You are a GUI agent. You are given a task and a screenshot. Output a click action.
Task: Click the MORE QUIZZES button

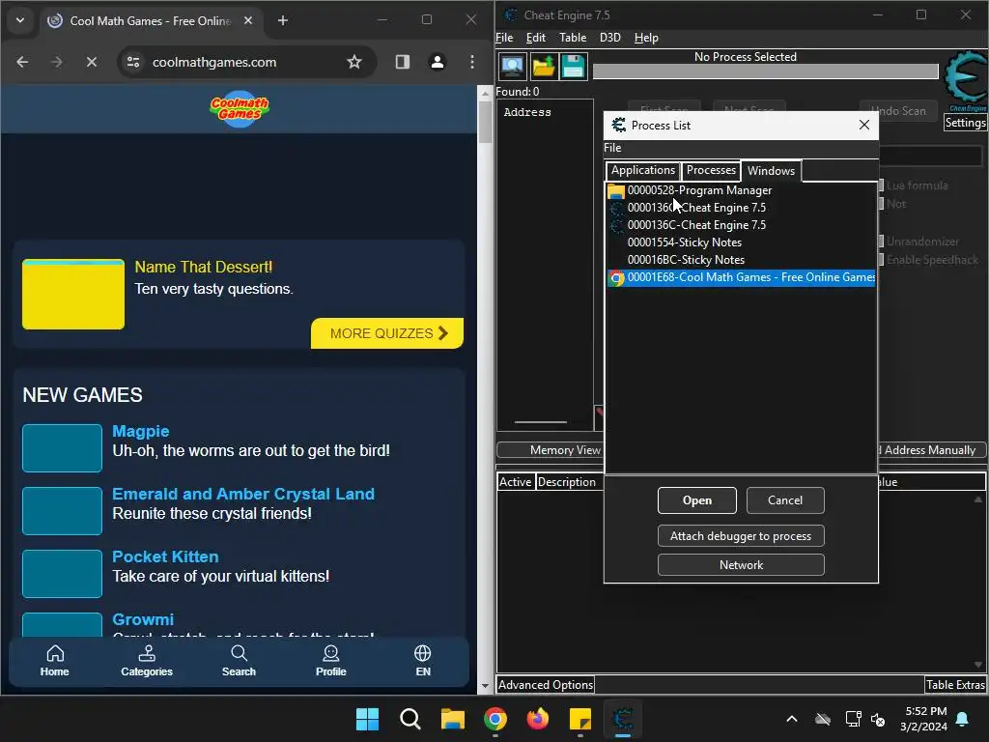[387, 333]
